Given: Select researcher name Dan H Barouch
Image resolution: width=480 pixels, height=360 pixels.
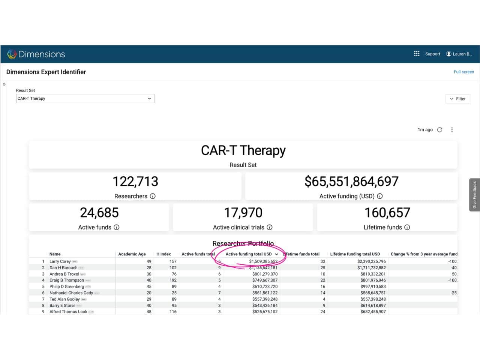Looking at the screenshot, I should click(63, 268).
